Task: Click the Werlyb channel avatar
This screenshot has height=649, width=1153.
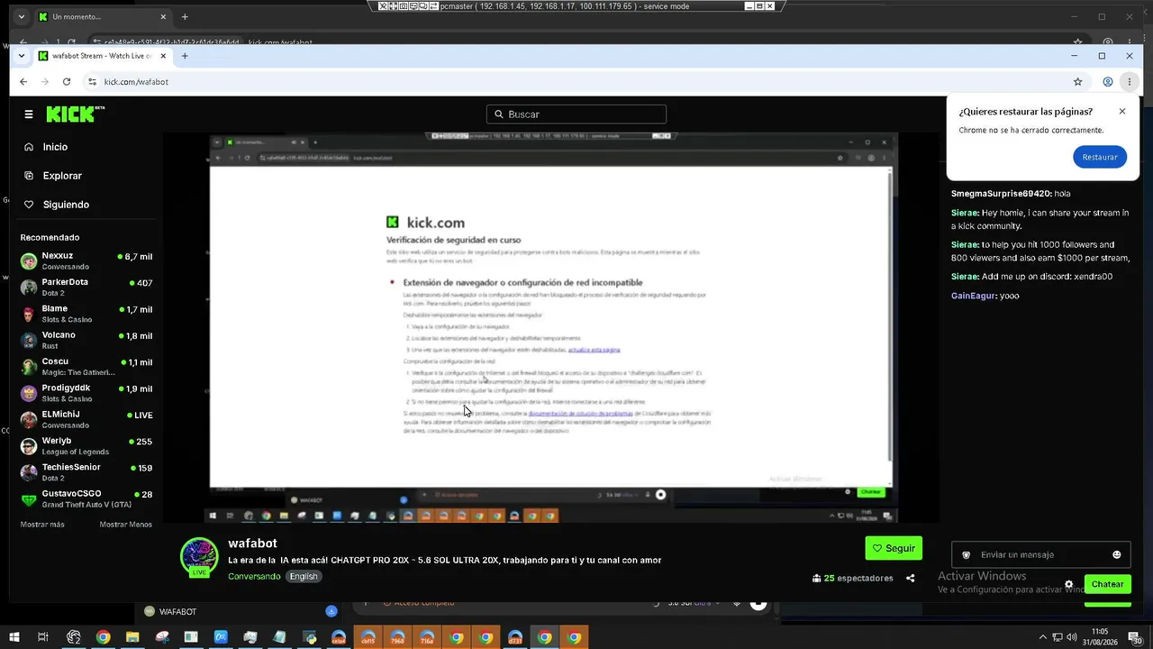Action: tap(29, 446)
